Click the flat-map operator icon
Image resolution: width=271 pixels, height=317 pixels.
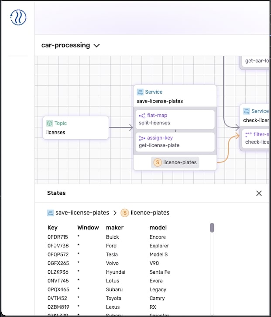(x=142, y=116)
